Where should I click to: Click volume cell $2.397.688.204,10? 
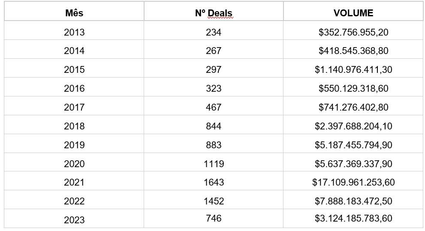(x=353, y=126)
